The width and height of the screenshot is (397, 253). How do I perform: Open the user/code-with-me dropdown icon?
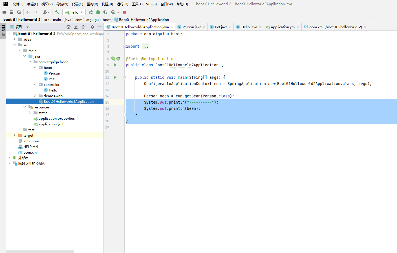point(46,12)
